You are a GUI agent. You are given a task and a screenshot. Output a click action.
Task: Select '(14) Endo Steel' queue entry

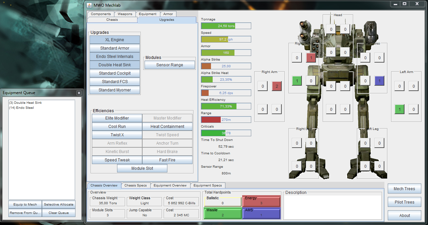pos(21,108)
